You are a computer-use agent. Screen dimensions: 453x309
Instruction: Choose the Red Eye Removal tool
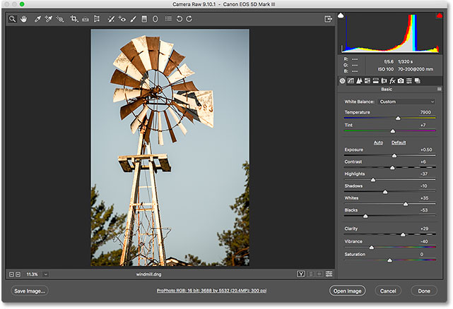[x=122, y=19]
